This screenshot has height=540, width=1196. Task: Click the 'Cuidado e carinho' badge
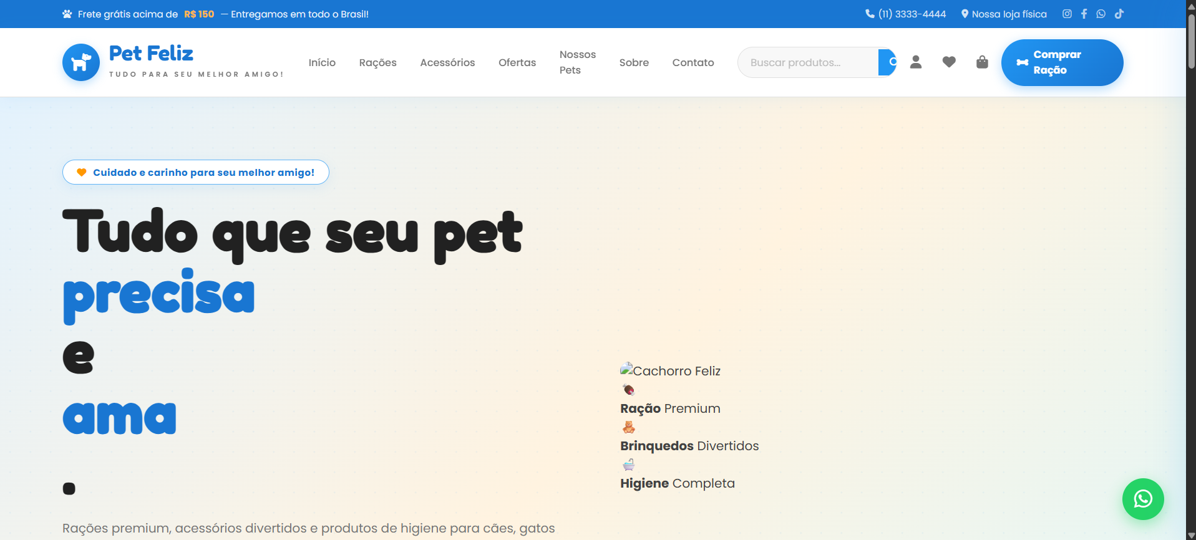tap(196, 172)
